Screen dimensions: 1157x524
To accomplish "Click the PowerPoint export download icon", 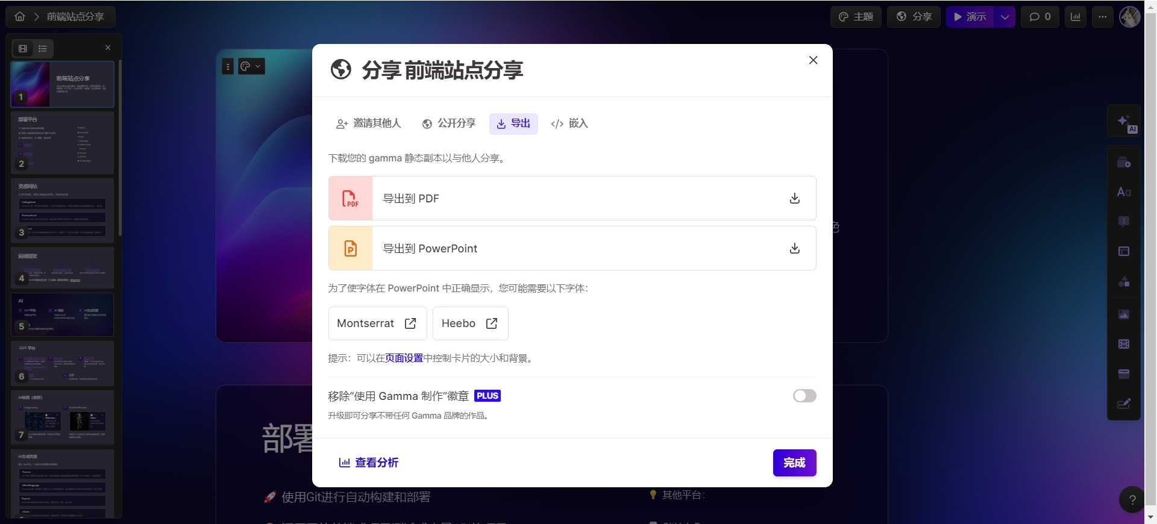I will pyautogui.click(x=794, y=248).
